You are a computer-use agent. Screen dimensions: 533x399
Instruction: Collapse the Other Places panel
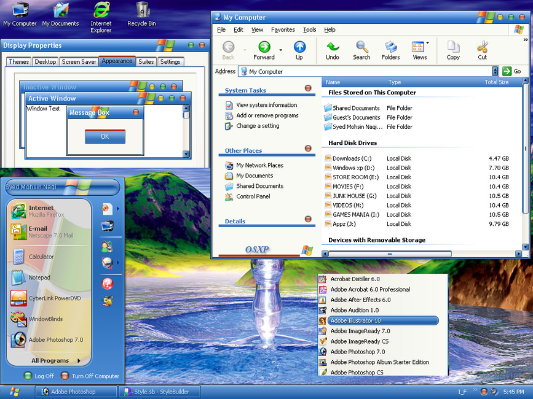[309, 149]
